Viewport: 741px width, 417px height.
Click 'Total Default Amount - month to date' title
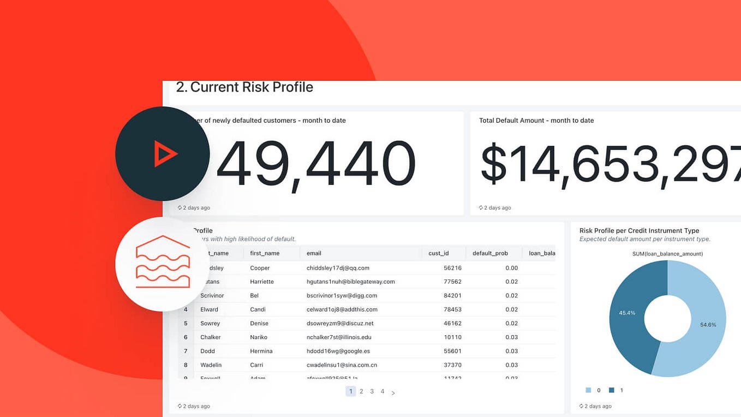click(x=536, y=121)
